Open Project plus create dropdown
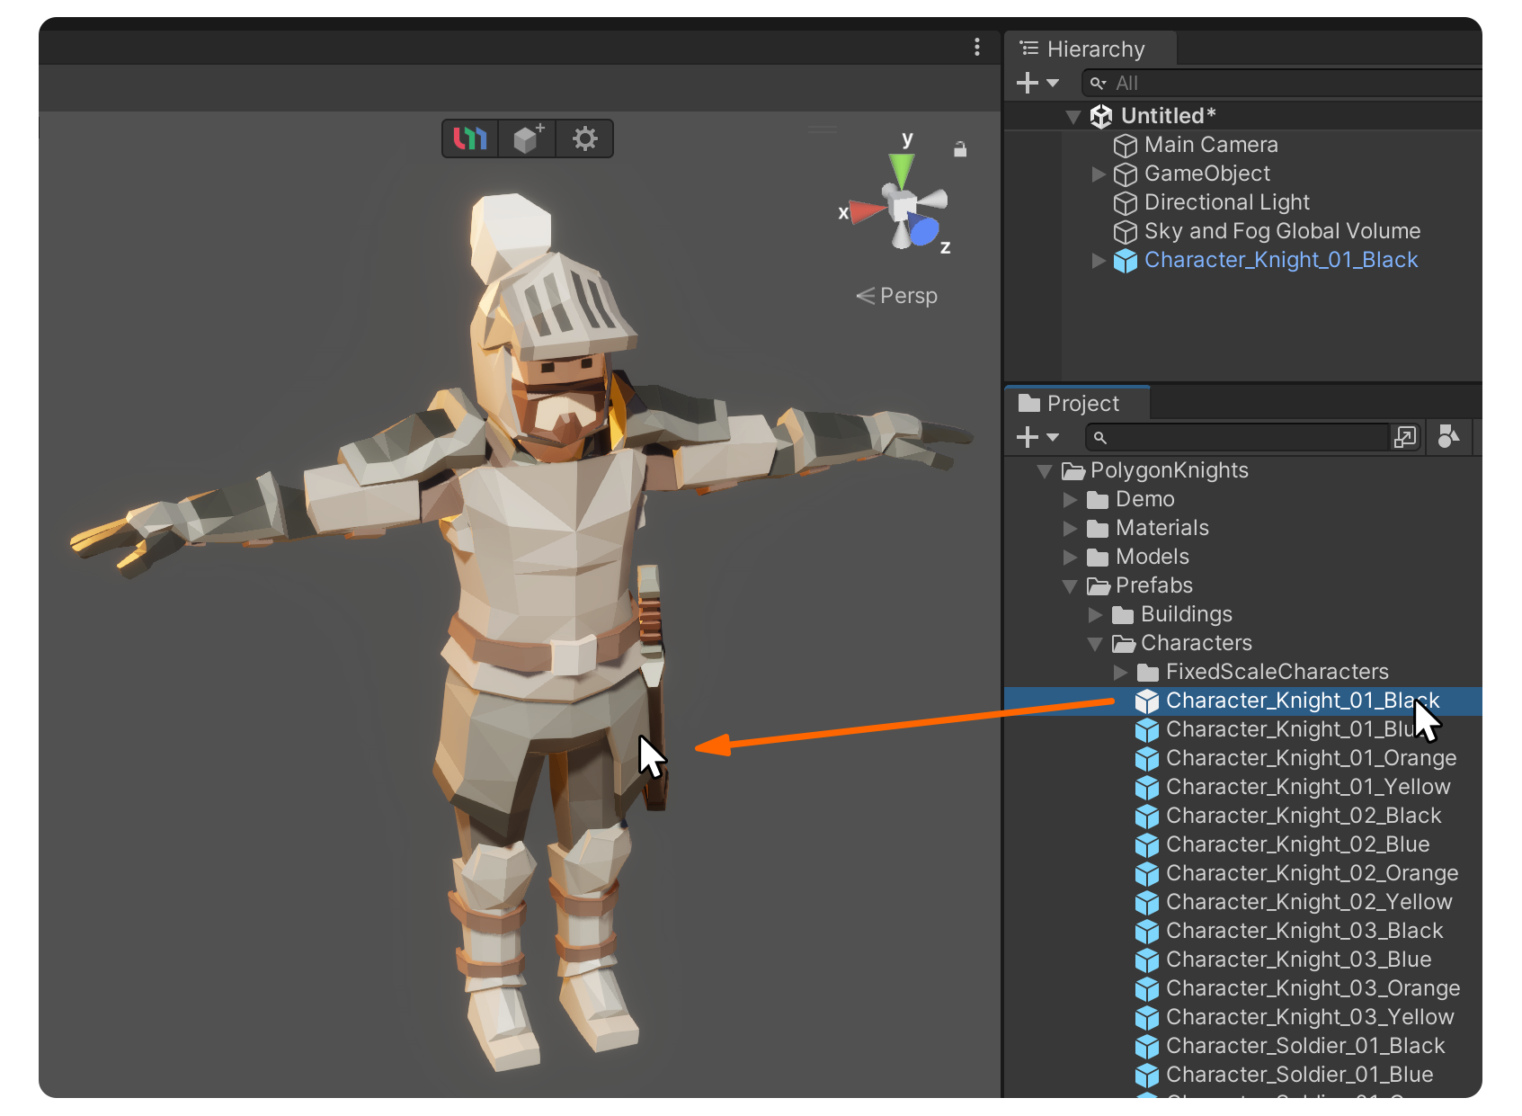This screenshot has height=1116, width=1522. pyautogui.click(x=1037, y=438)
